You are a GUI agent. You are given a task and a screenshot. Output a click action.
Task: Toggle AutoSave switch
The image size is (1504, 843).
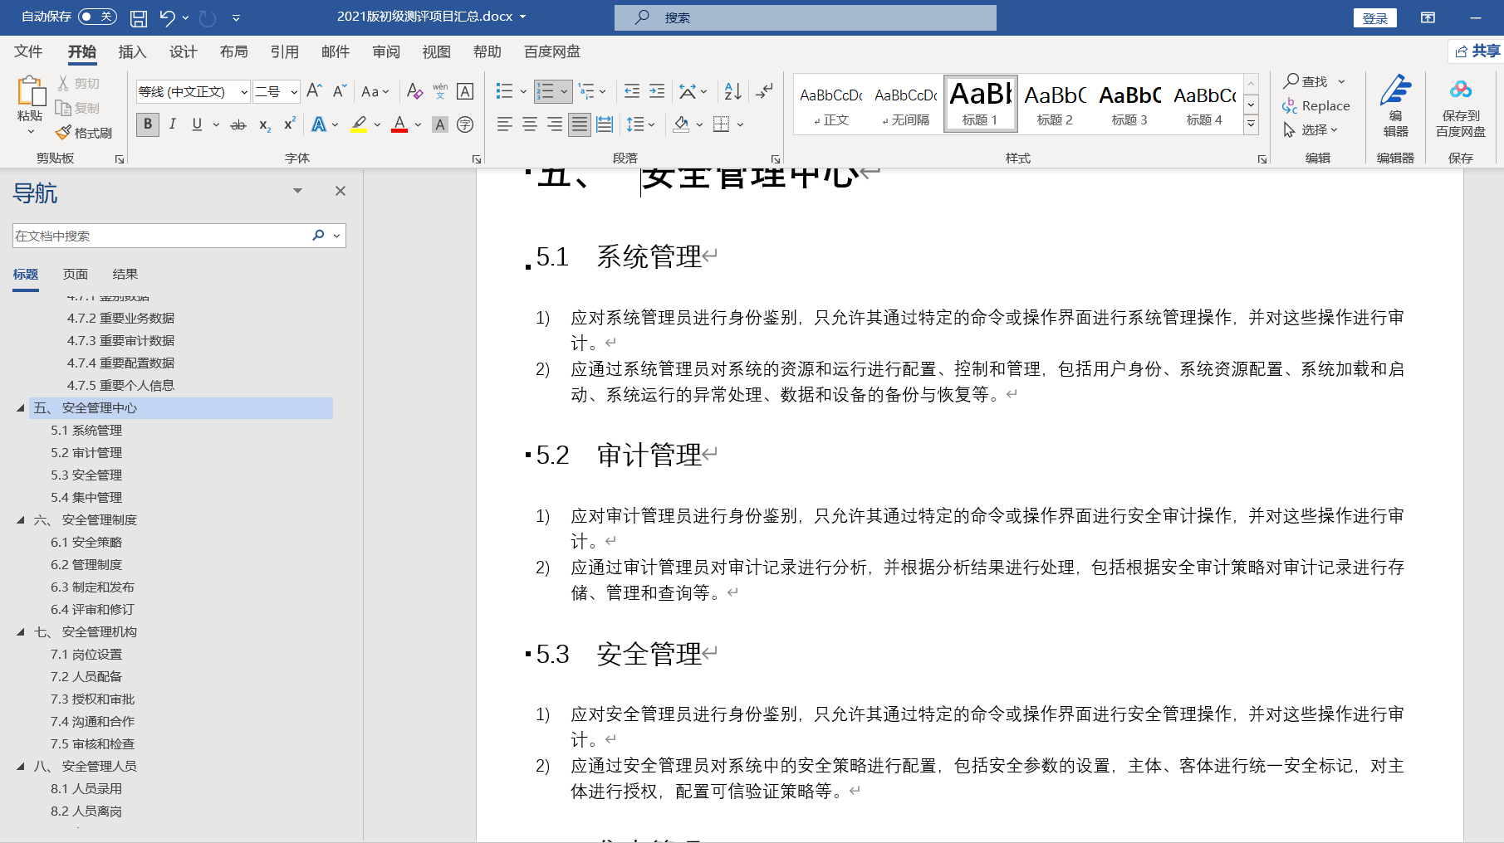pos(97,17)
